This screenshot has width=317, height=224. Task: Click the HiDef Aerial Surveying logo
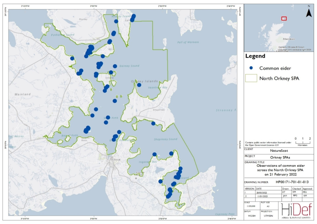[x=296, y=211]
